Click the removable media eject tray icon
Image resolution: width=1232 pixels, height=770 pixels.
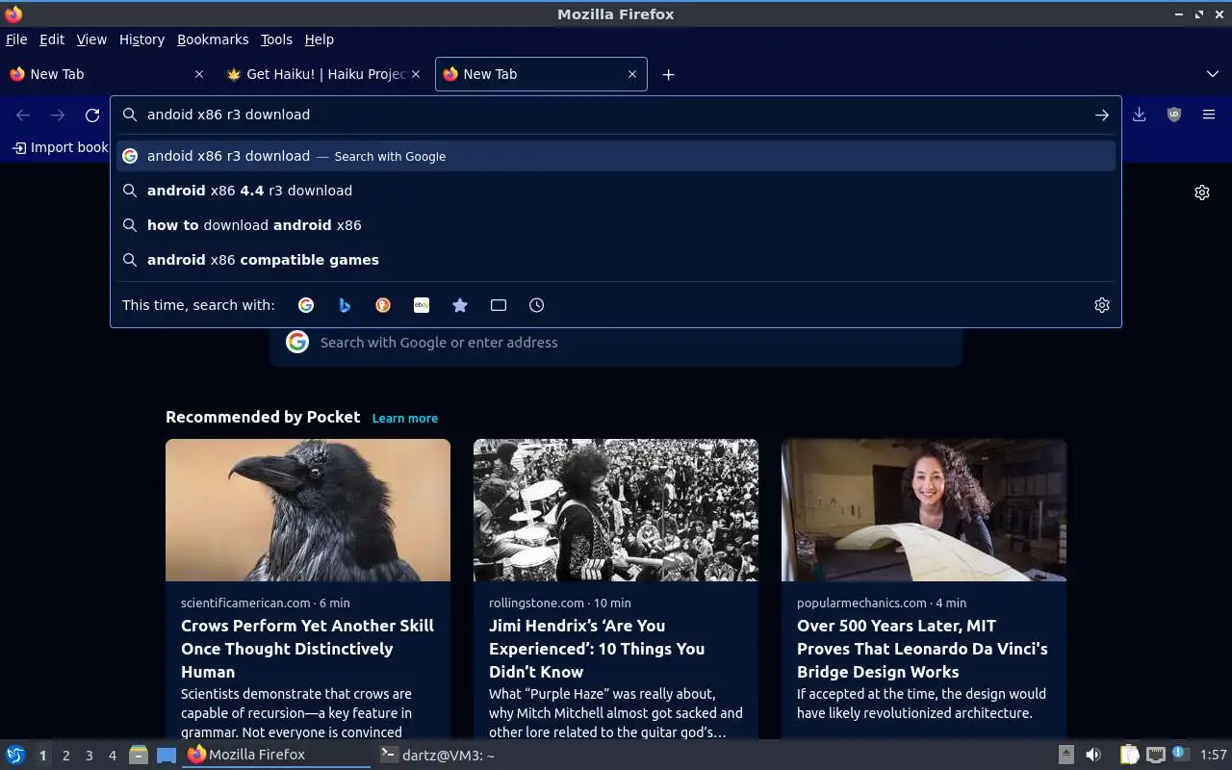pos(1065,755)
